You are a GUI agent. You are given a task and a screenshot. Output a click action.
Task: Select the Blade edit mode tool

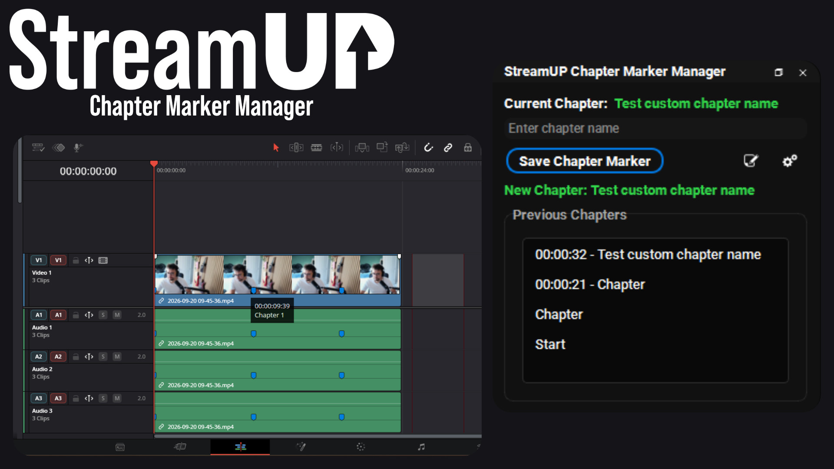coord(337,148)
